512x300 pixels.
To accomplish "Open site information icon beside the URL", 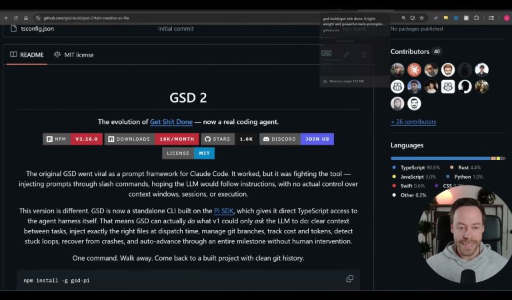I will (x=38, y=18).
